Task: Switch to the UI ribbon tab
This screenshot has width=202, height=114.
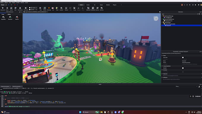Action: (94, 5)
